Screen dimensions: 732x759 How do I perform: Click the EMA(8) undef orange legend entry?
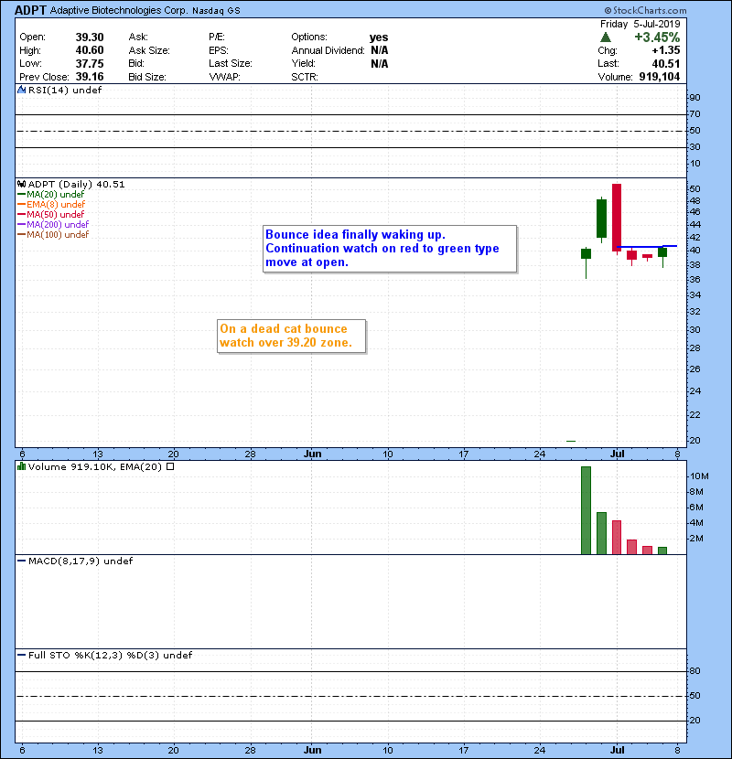click(x=51, y=205)
